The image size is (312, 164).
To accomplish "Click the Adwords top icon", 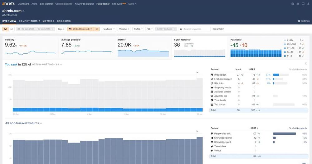I will pos(212,96).
